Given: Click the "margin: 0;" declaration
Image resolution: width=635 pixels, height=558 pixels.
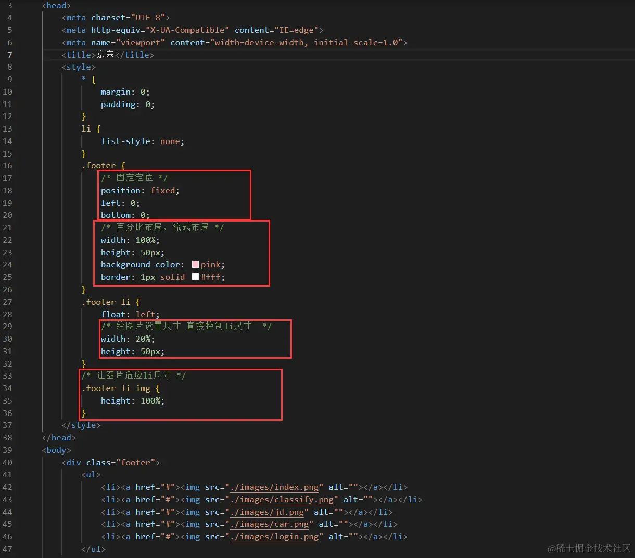Looking at the screenshot, I should (x=125, y=92).
